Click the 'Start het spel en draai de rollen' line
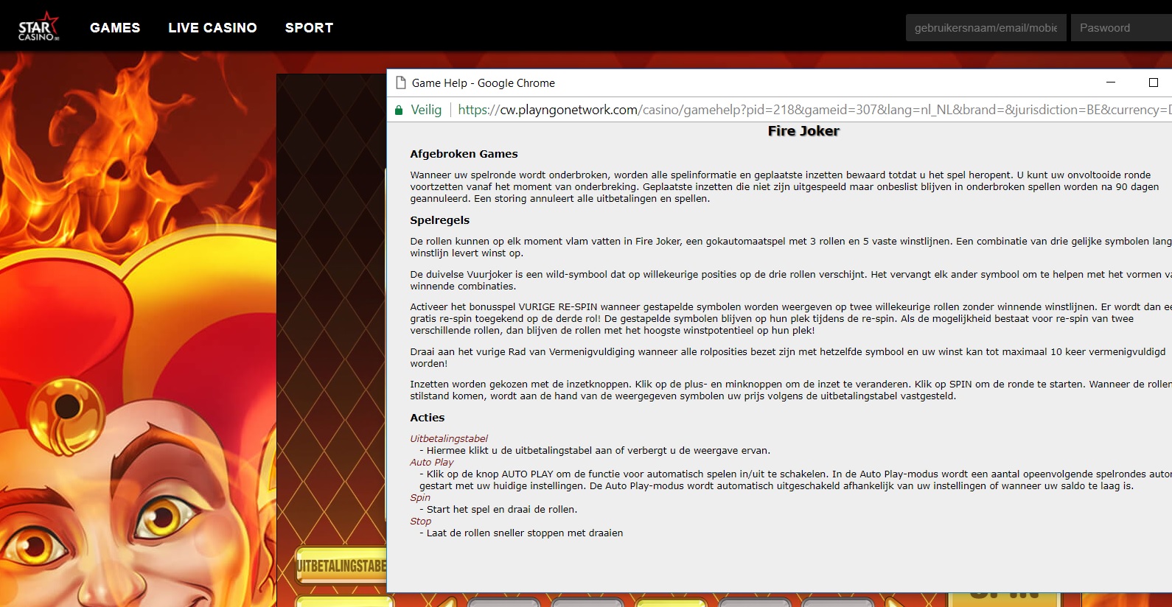 point(498,509)
